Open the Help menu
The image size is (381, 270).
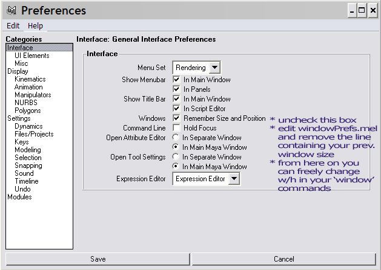click(x=35, y=26)
